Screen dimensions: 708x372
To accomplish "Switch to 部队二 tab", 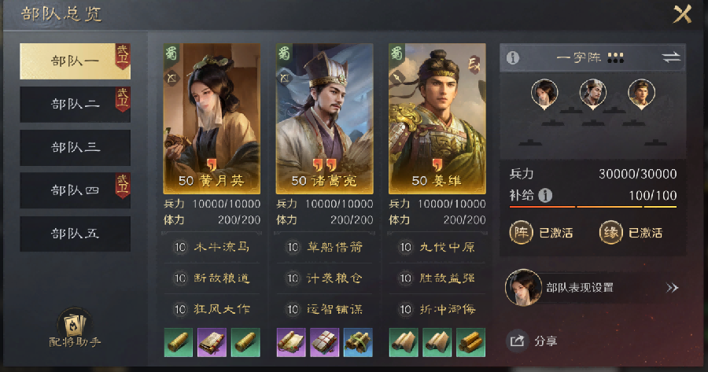I will point(75,104).
